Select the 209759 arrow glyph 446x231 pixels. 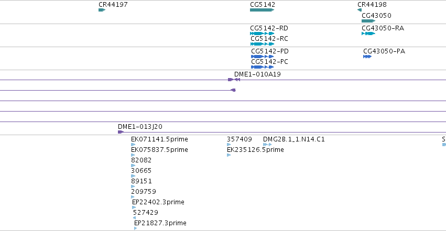click(x=133, y=197)
